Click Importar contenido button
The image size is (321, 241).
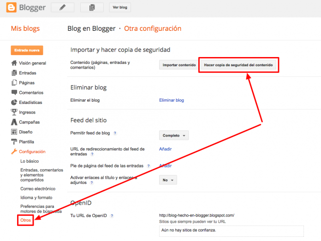point(179,65)
